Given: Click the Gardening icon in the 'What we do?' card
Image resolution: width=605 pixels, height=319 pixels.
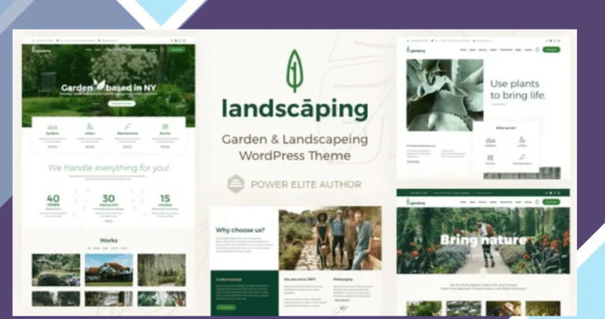Looking at the screenshot, I should tap(490, 141).
